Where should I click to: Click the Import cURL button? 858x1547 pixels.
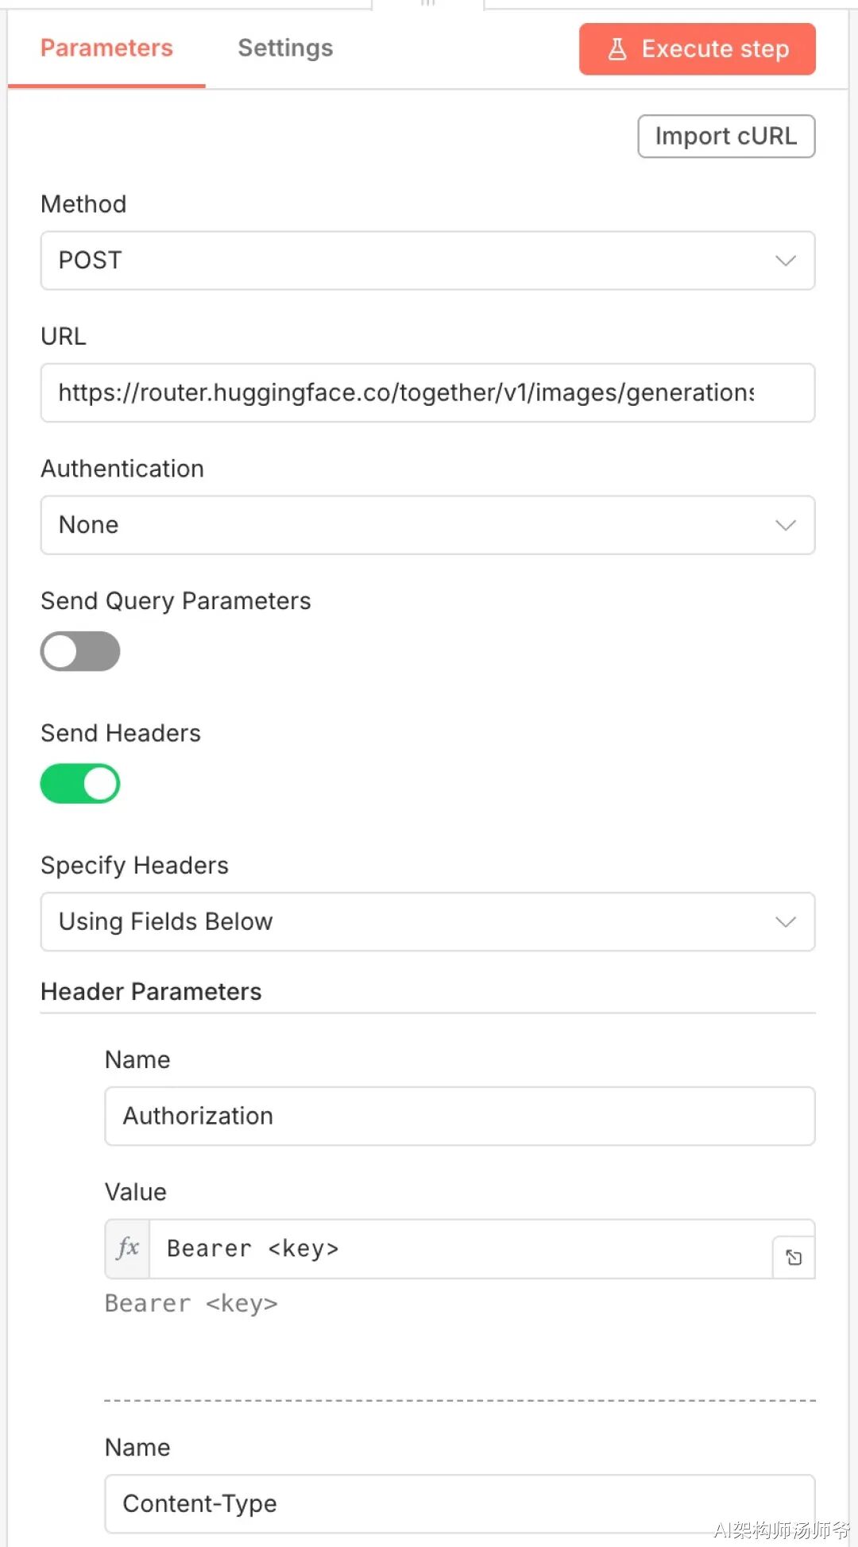(725, 137)
